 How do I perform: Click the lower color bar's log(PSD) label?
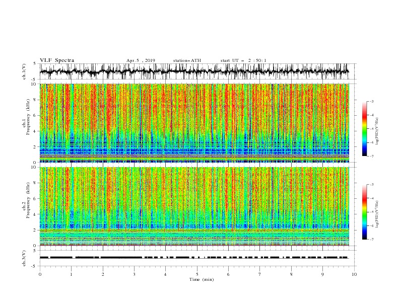(x=377, y=214)
